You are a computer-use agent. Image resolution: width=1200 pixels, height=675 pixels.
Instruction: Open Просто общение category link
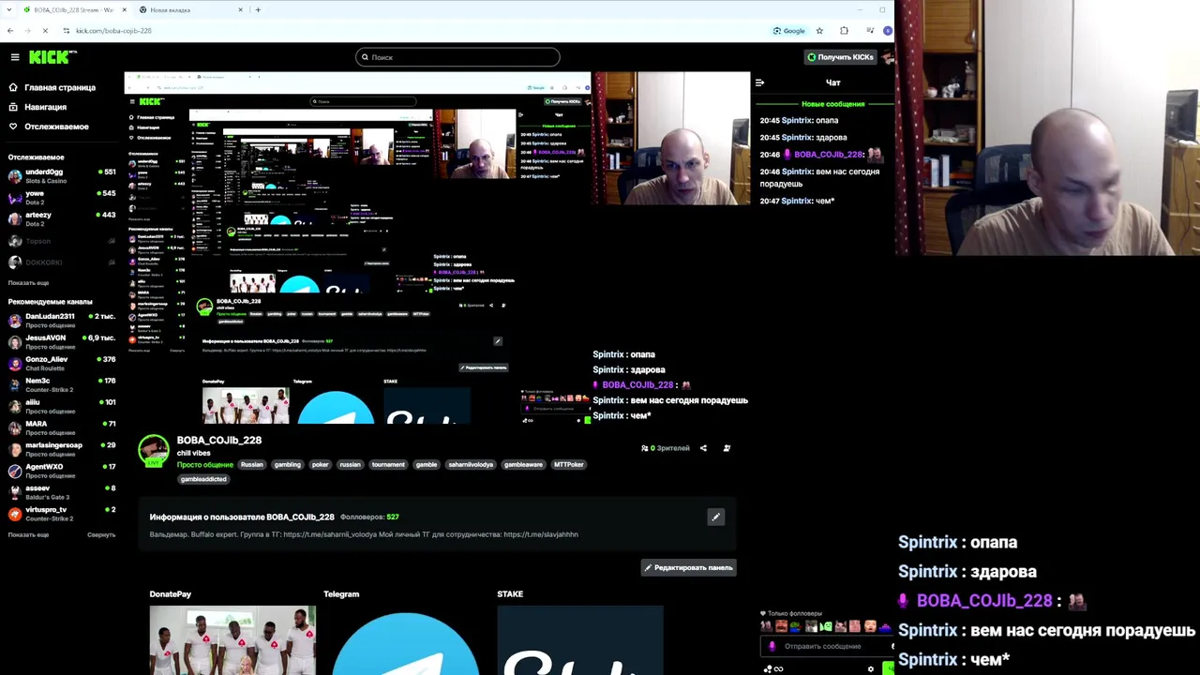coord(204,465)
